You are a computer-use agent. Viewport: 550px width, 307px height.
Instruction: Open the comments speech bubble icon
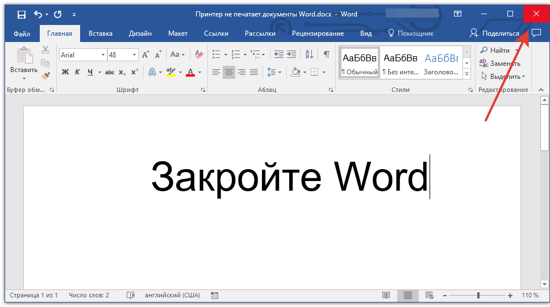(536, 33)
